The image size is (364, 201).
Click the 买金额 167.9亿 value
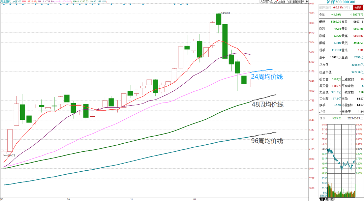pos(336,99)
